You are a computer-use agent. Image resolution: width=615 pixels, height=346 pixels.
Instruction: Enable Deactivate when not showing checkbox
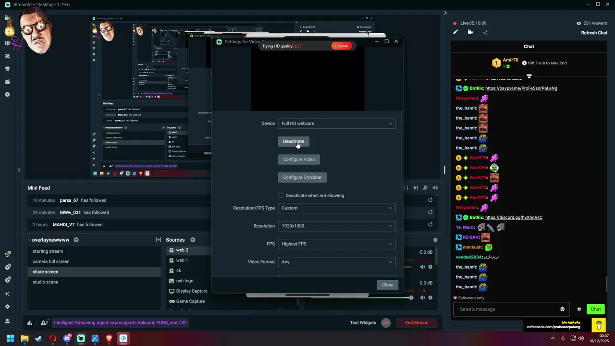click(x=281, y=195)
